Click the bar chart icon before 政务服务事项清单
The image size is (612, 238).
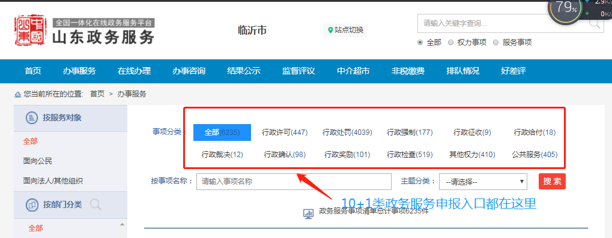tap(308, 213)
